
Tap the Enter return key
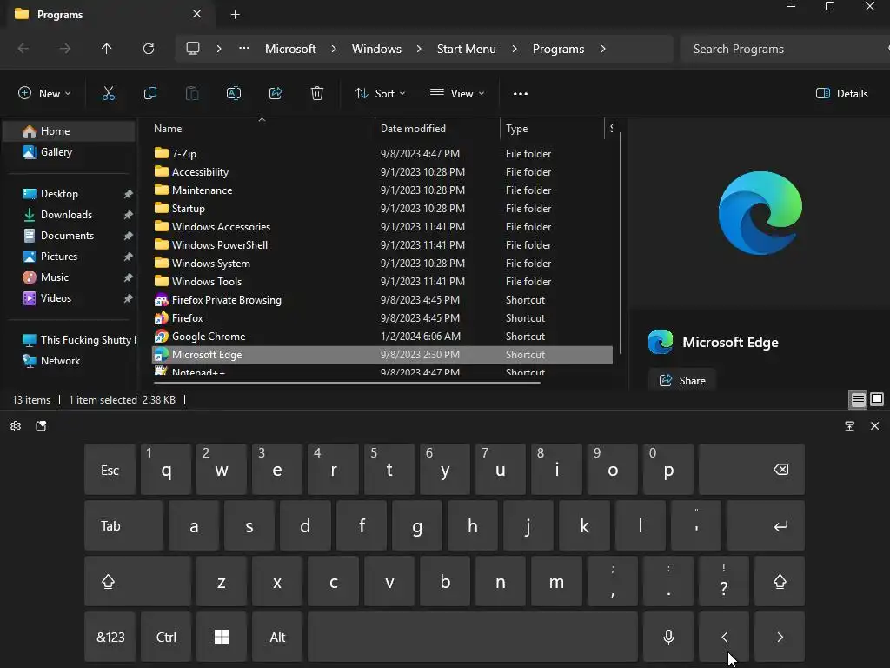coord(765,525)
